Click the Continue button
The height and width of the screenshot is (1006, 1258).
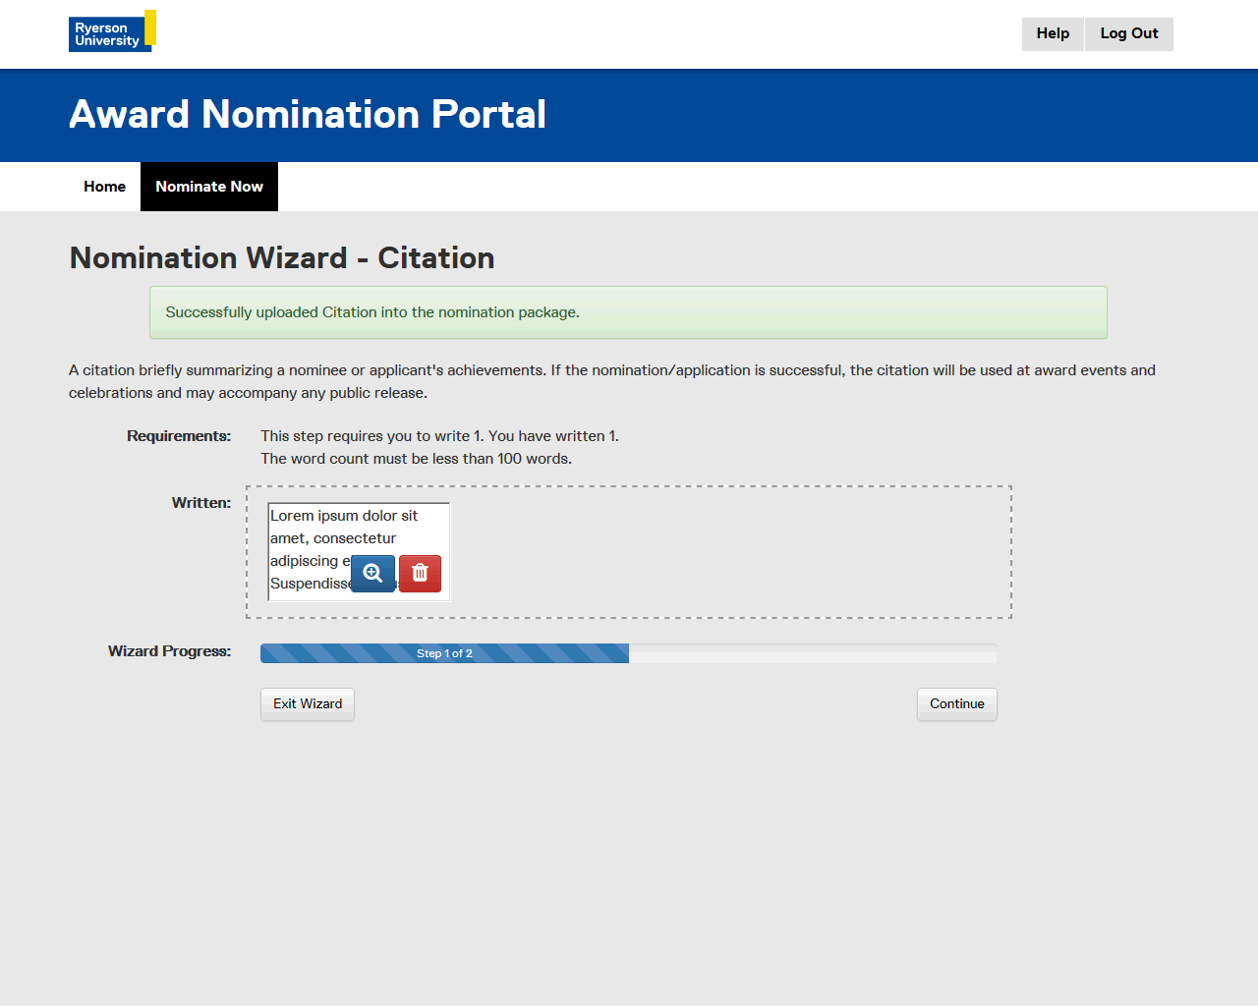click(956, 704)
